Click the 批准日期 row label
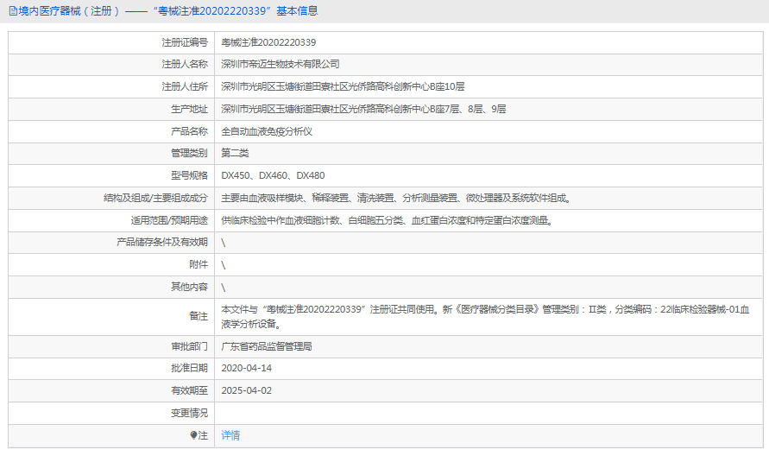This screenshot has height=456, width=769. (x=189, y=368)
